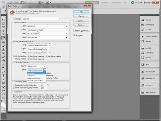The width and height of the screenshot is (161, 121).
Task: Switch to the Design workspace
Action: (105, 3)
